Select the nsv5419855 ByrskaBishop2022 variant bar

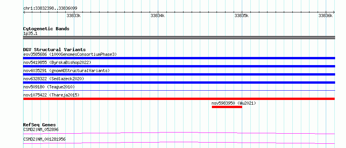[x=179, y=66]
